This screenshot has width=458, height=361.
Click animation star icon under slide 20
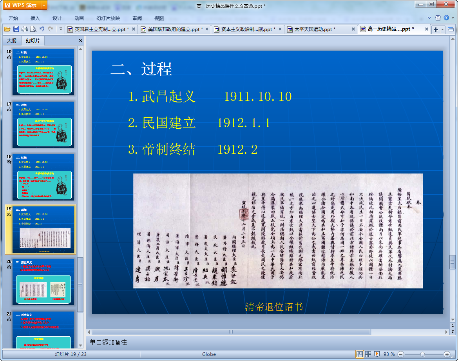point(9,267)
